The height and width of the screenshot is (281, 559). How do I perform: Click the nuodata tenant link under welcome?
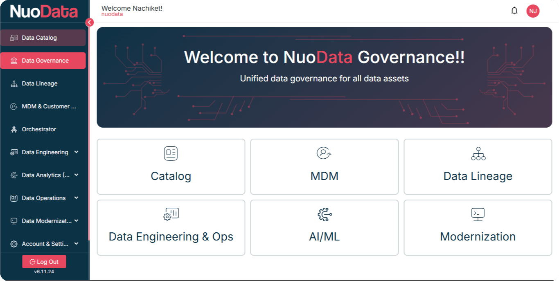[x=112, y=14]
